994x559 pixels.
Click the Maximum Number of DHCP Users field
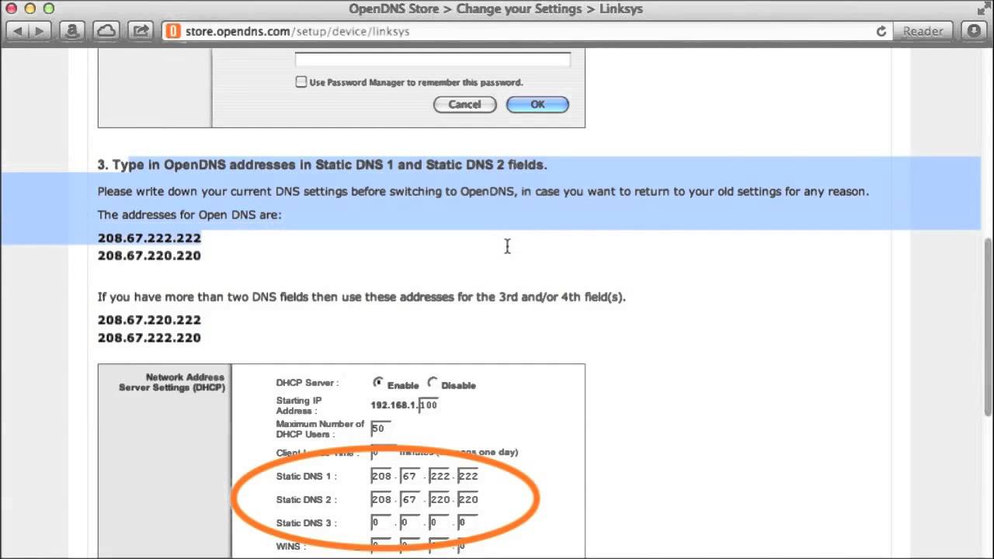tap(381, 428)
